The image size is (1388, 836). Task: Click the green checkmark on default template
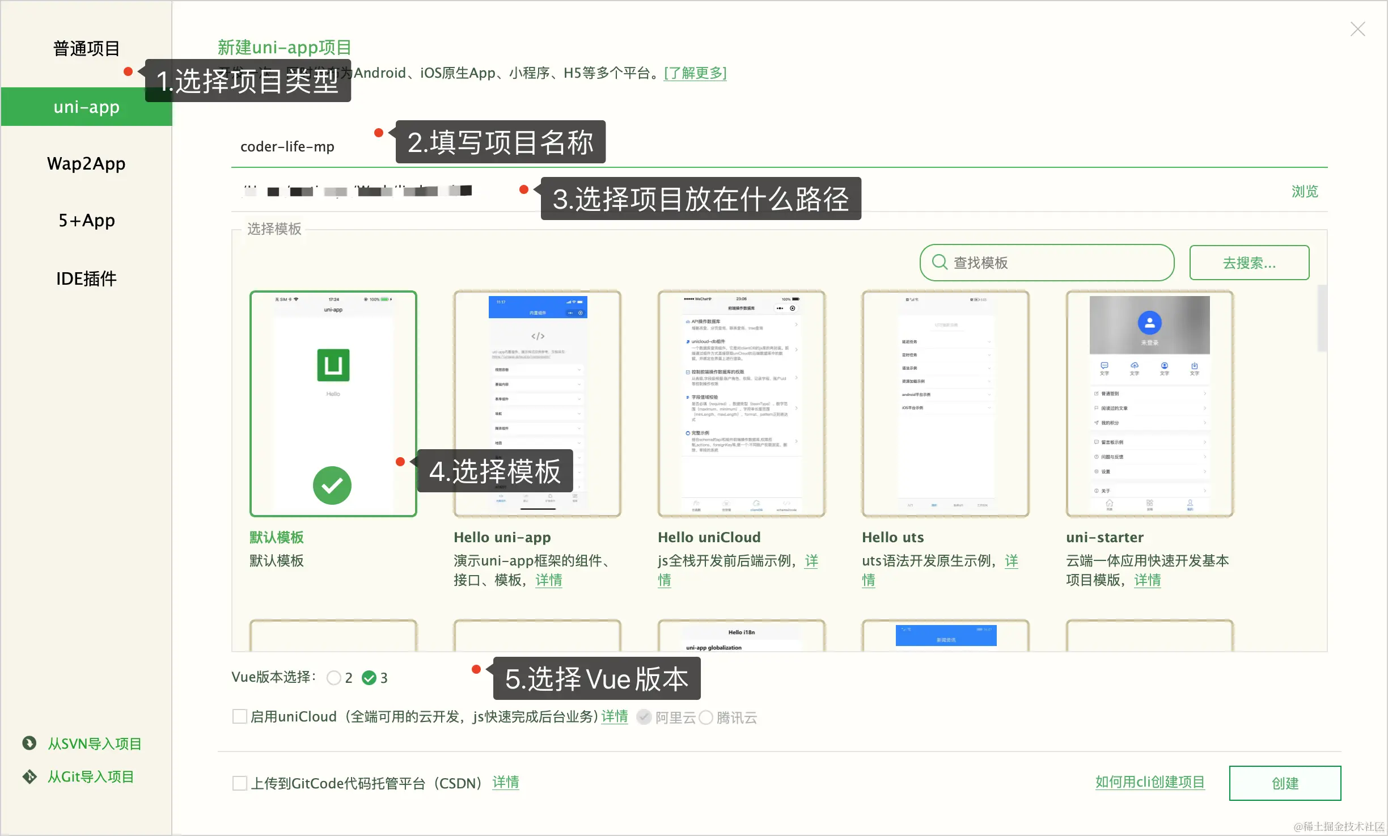[332, 485]
